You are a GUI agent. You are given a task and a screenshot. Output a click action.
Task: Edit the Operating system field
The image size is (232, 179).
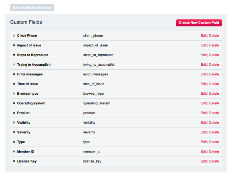click(x=203, y=103)
